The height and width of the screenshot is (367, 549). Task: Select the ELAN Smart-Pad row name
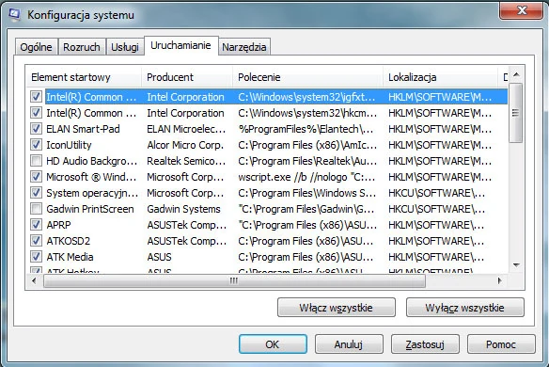(x=83, y=129)
